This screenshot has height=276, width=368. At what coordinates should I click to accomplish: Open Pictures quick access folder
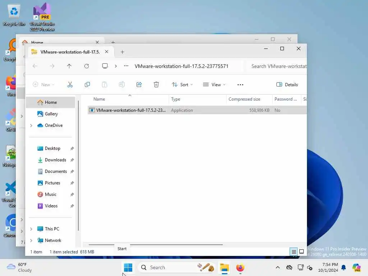tap(50, 183)
